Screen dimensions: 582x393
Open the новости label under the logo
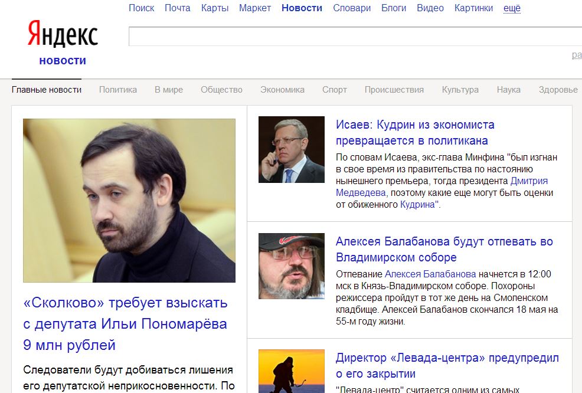click(63, 61)
